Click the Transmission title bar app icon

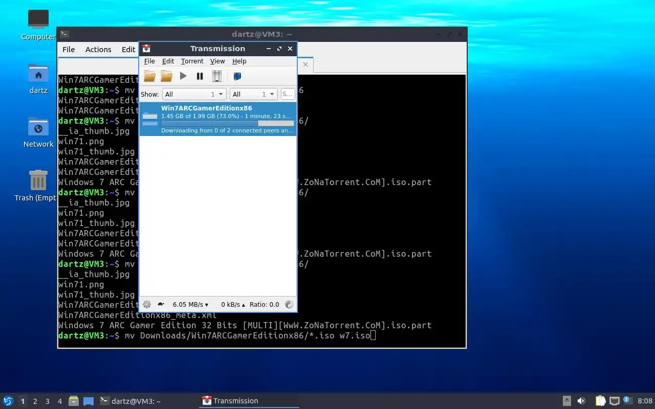click(x=146, y=49)
